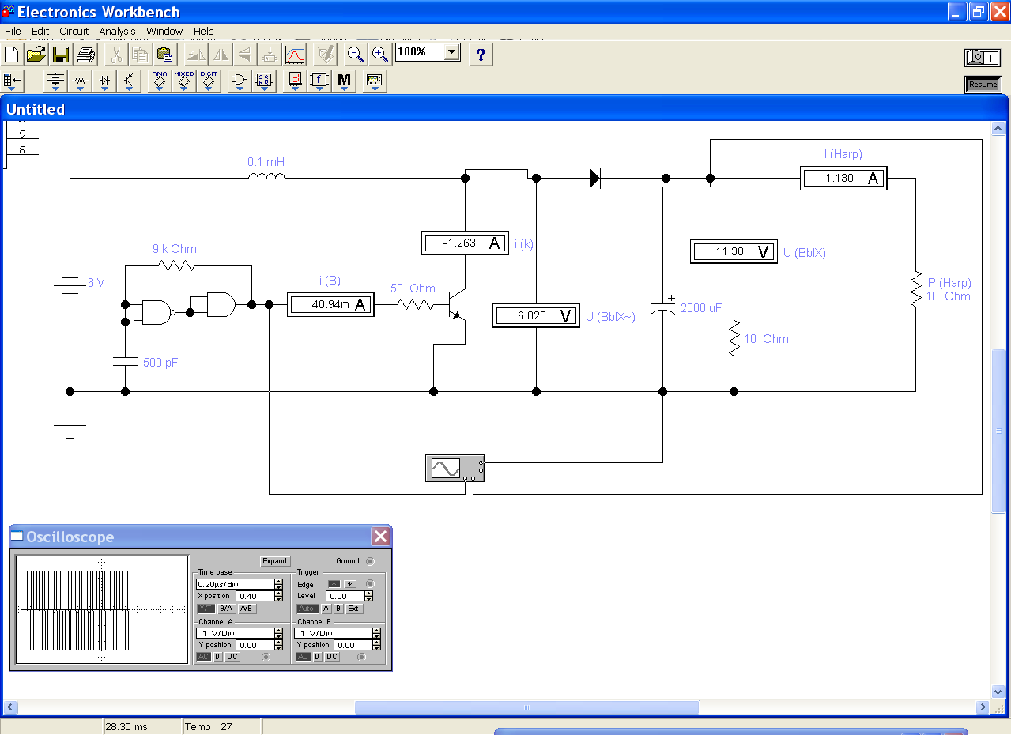
Task: Open the Circuit menu
Action: (74, 32)
